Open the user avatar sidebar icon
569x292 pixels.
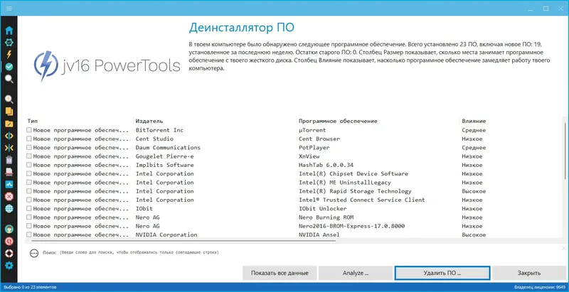click(x=9, y=229)
